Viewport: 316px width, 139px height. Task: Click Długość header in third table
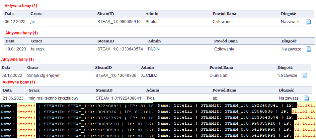click(285, 67)
